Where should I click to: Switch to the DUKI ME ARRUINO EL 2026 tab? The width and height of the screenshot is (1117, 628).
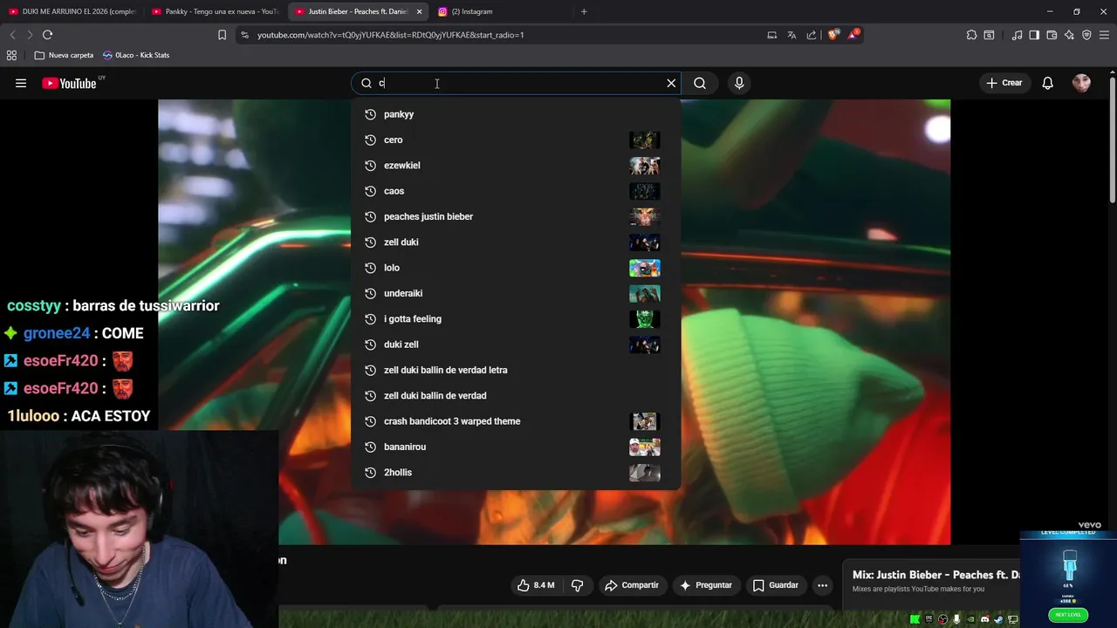click(x=73, y=11)
